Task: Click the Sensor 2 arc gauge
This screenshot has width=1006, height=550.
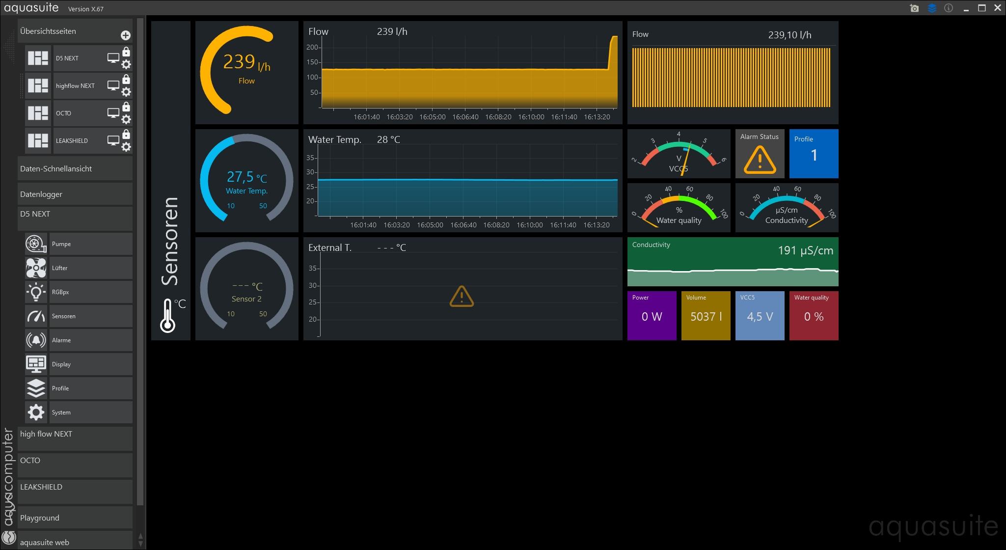Action: tap(246, 289)
